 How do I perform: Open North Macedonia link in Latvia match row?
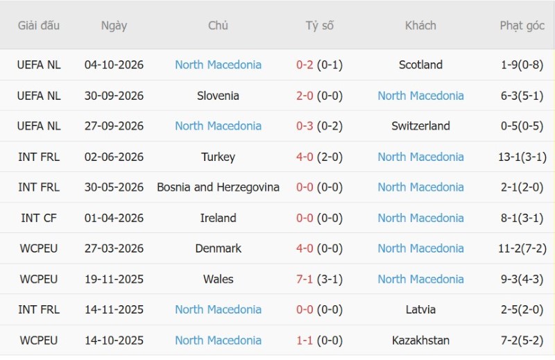tap(218, 310)
